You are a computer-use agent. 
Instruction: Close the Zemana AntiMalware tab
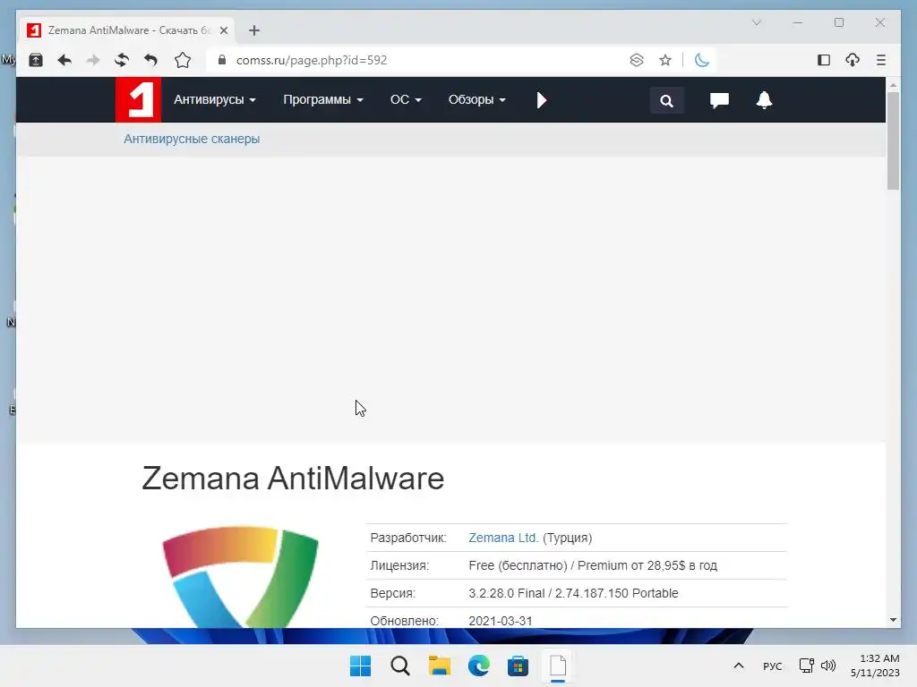[223, 30]
